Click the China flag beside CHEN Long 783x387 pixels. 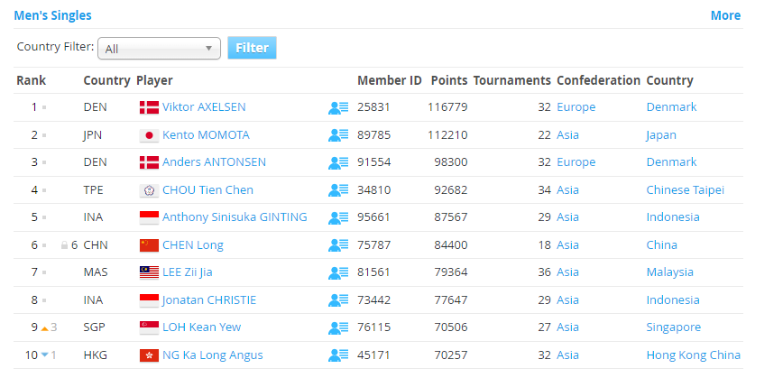(x=149, y=245)
